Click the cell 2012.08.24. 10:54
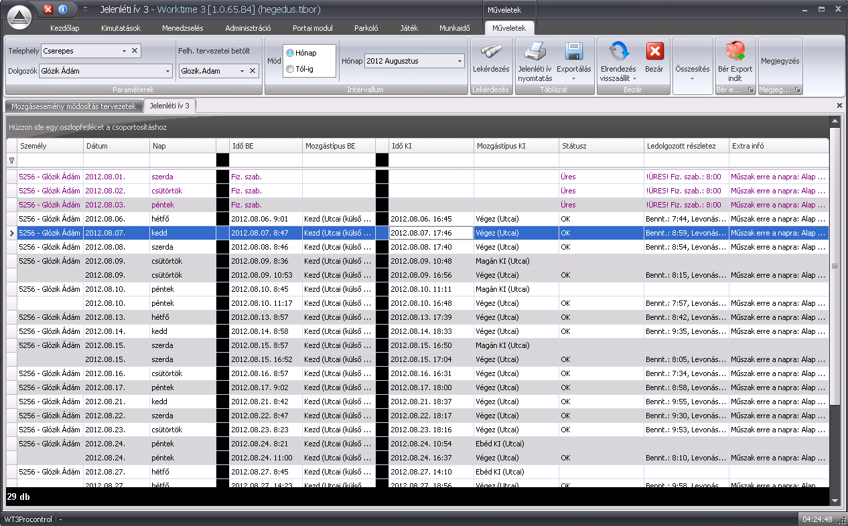Image resolution: width=848 pixels, height=526 pixels. (431, 444)
